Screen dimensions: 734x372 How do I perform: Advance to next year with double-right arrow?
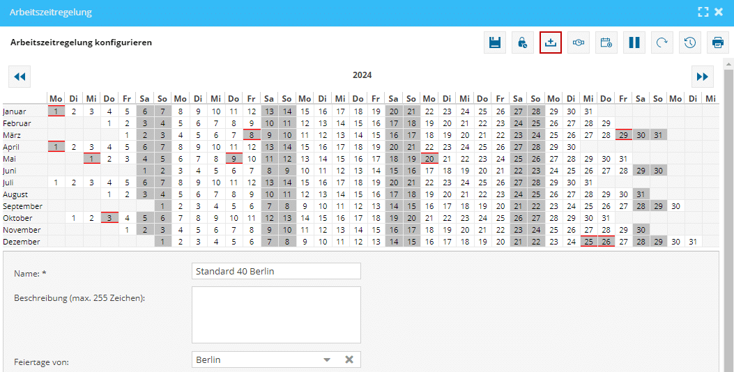click(703, 77)
